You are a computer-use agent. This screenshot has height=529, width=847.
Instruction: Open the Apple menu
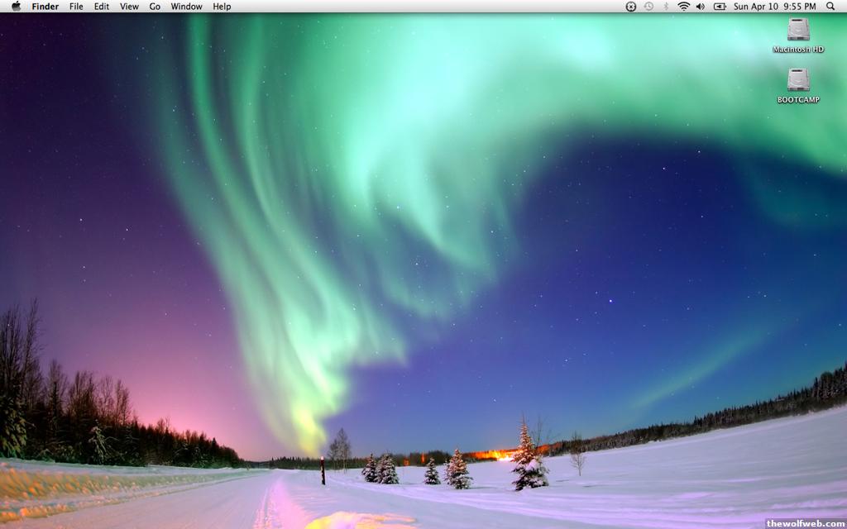pyautogui.click(x=16, y=7)
